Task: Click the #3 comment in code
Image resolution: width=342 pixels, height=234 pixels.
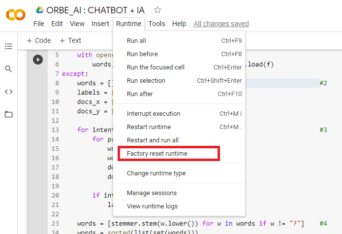Action: [x=323, y=130]
